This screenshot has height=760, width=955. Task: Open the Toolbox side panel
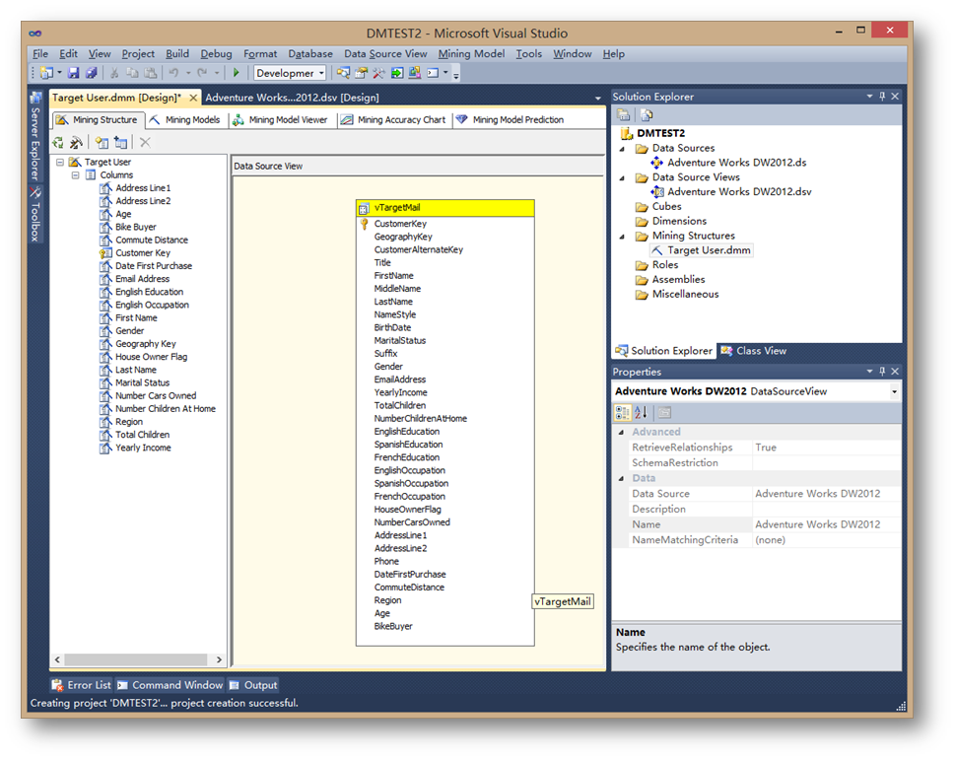35,214
